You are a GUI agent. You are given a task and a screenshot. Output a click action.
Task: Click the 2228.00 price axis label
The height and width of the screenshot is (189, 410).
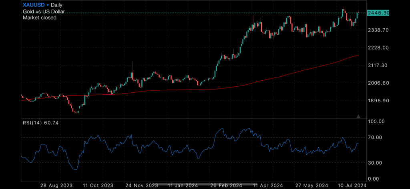(378, 48)
